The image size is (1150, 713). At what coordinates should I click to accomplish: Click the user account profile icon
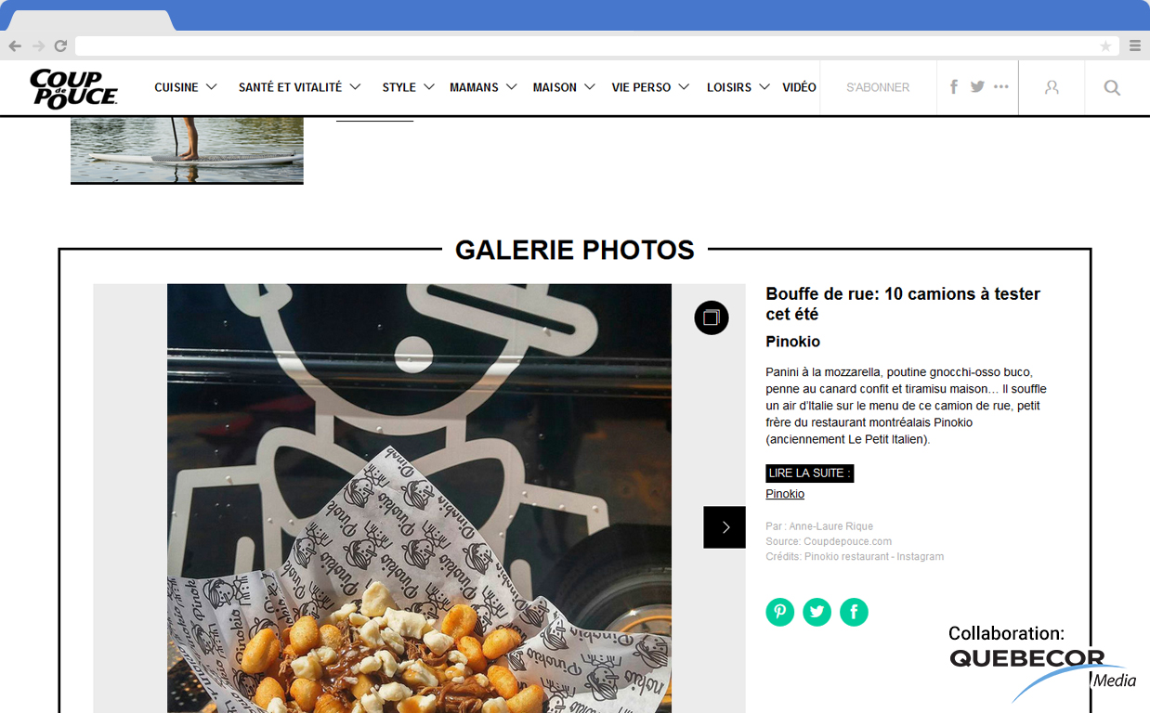tap(1052, 87)
